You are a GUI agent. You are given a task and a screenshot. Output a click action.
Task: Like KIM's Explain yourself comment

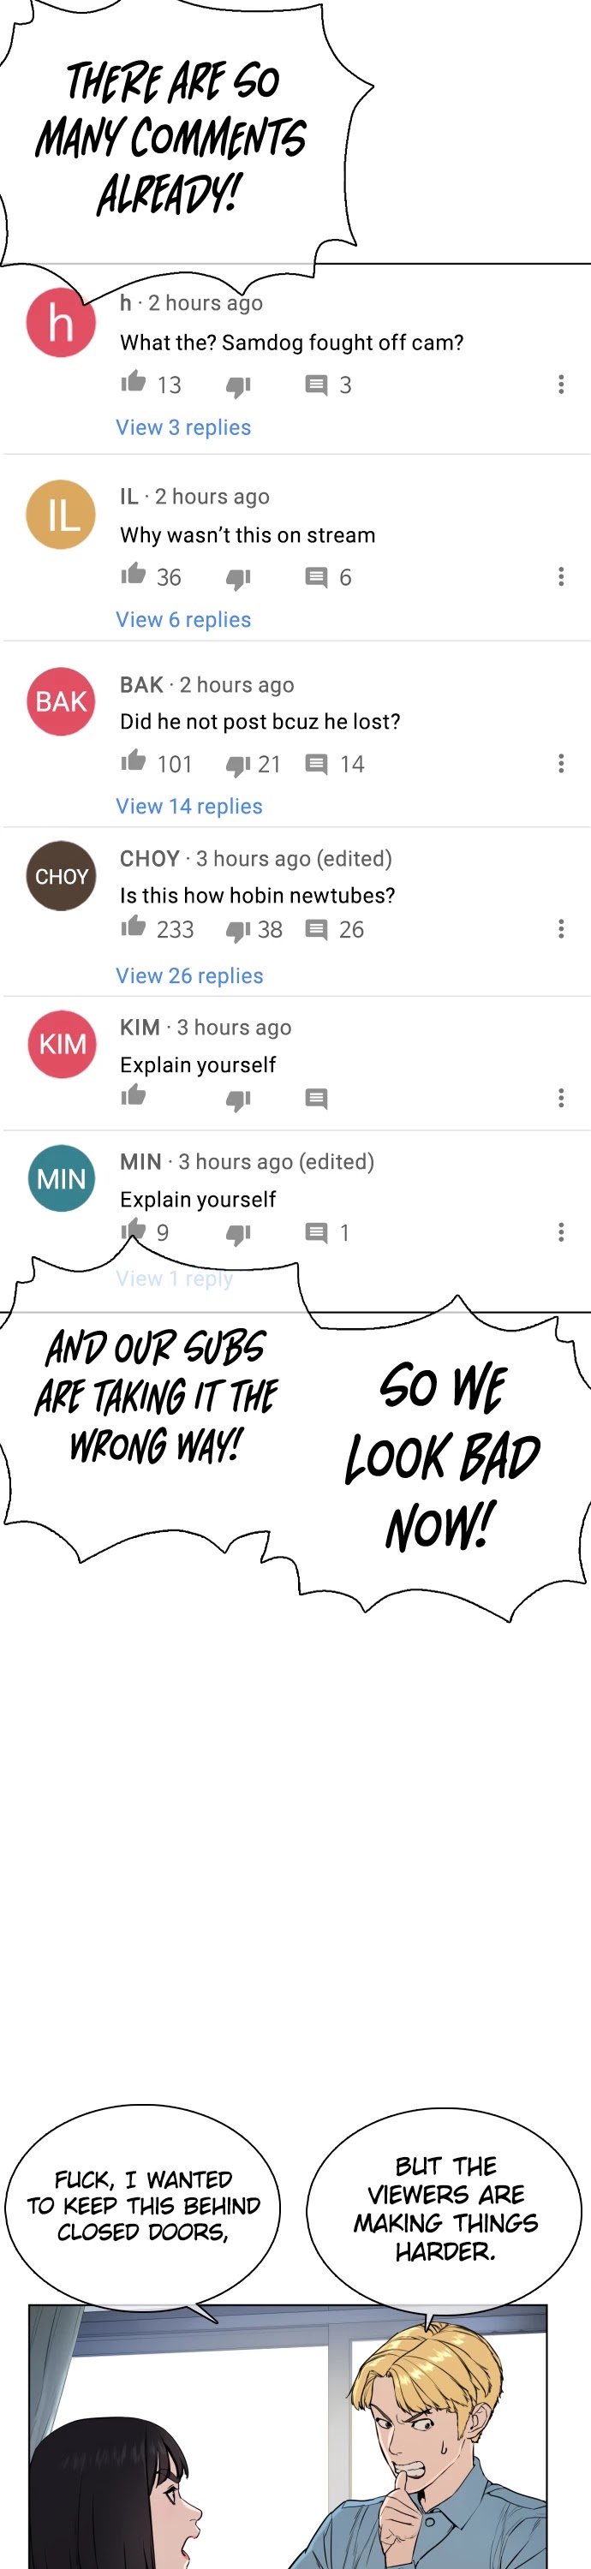[134, 1096]
